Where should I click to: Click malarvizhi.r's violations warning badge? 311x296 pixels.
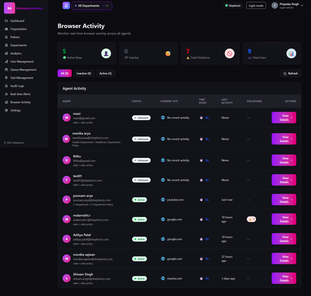click(251, 219)
